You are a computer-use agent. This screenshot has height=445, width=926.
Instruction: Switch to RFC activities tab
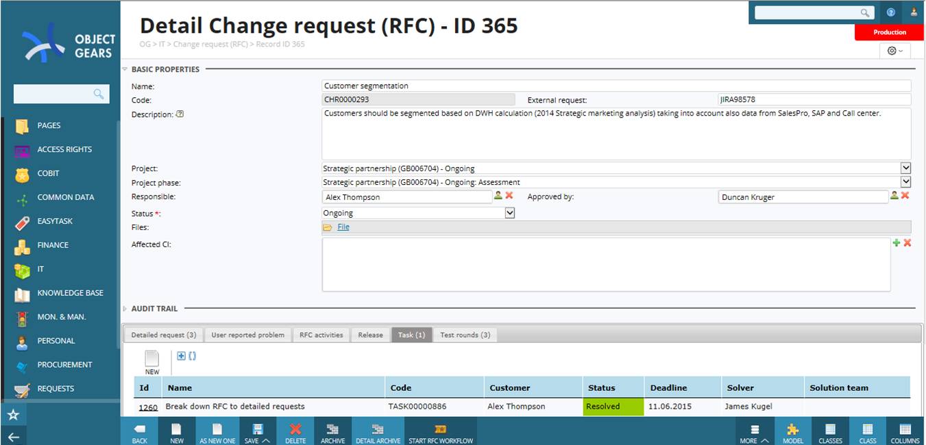[x=321, y=335]
